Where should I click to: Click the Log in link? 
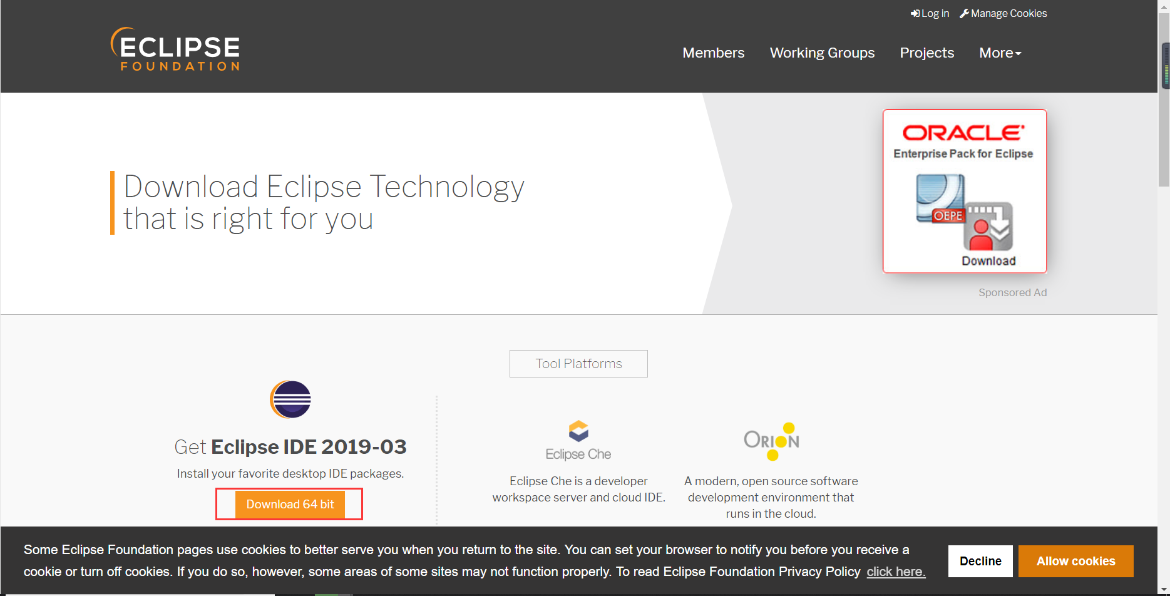click(930, 13)
